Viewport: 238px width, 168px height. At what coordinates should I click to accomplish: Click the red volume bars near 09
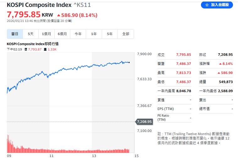(9, 144)
